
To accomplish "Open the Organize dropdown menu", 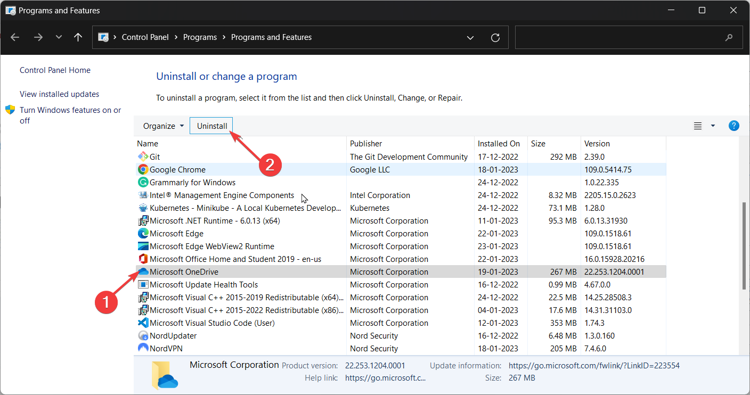I will point(164,126).
